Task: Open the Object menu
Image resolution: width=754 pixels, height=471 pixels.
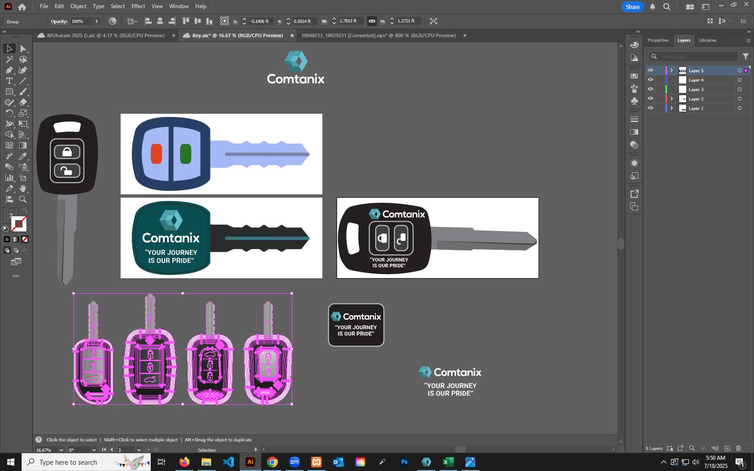Action: pos(78,6)
